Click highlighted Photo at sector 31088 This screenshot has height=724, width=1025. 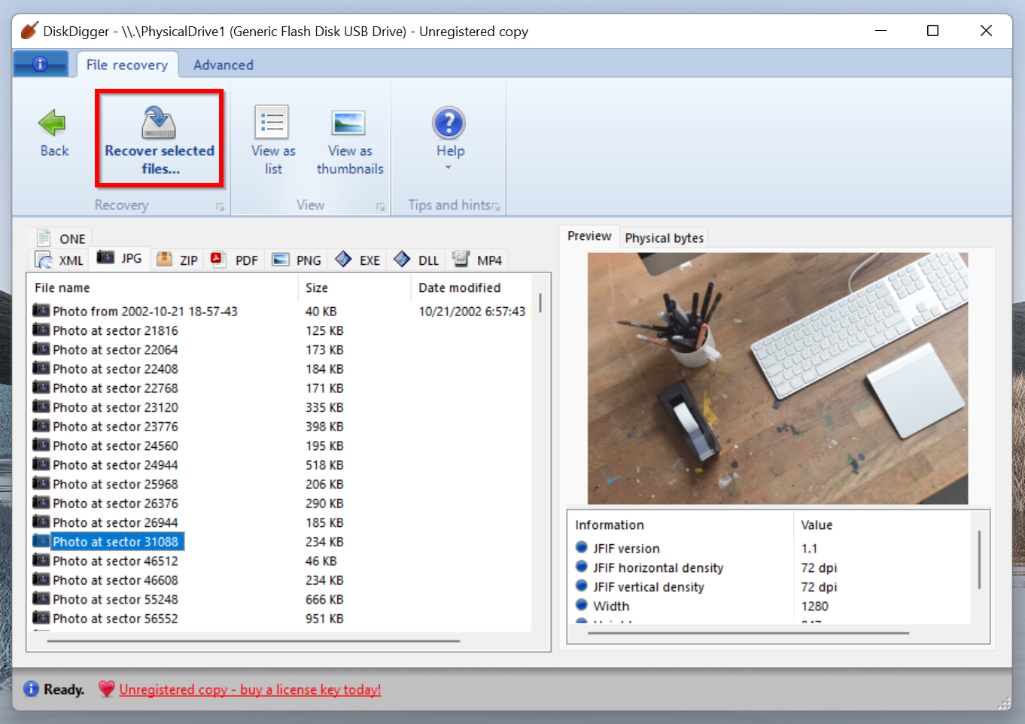click(116, 541)
